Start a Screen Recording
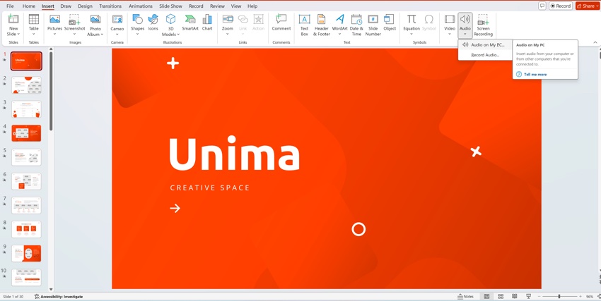This screenshot has width=601, height=301. coord(483,25)
